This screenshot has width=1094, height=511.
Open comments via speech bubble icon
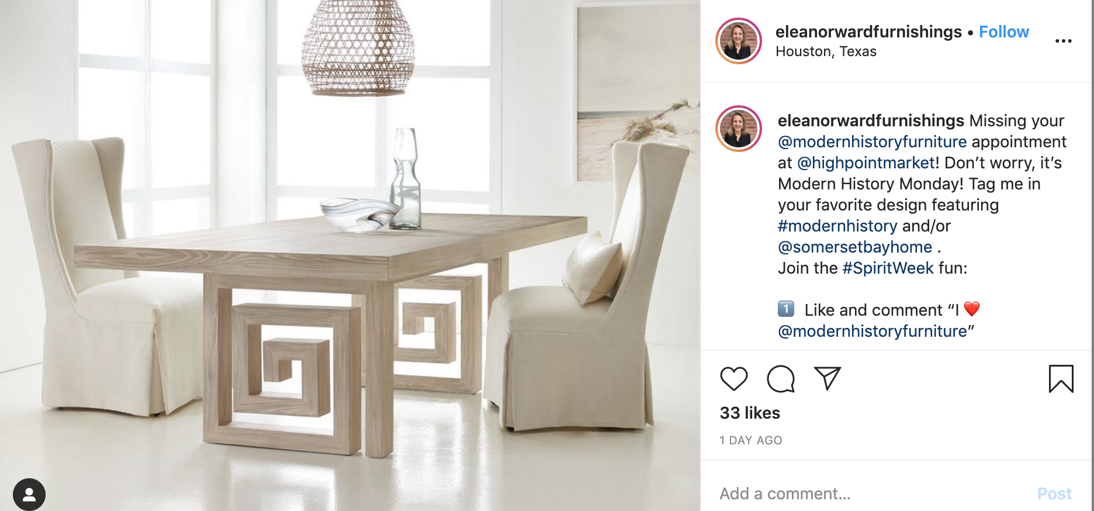click(x=780, y=379)
